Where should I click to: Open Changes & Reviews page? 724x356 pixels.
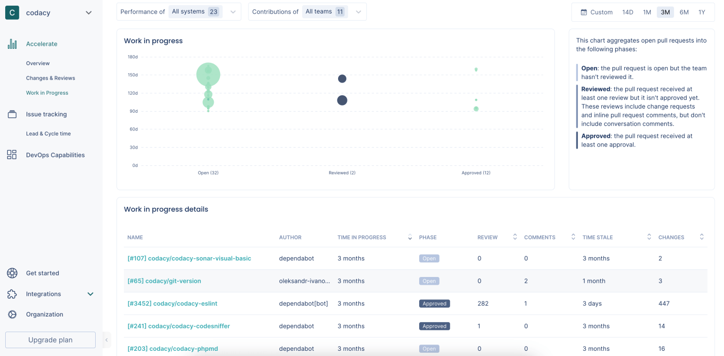click(50, 78)
